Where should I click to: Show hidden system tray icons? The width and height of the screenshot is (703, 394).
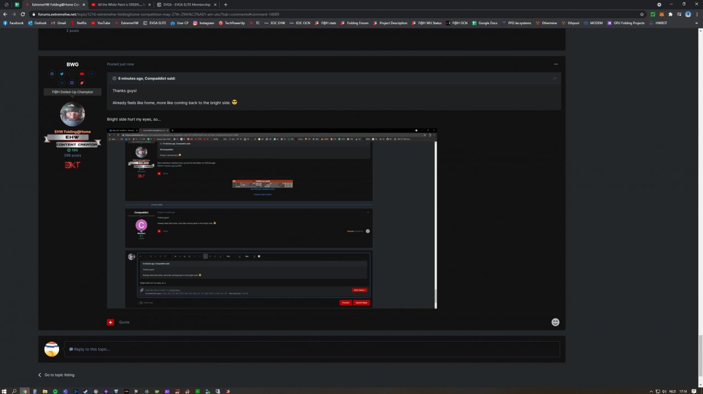651,391
